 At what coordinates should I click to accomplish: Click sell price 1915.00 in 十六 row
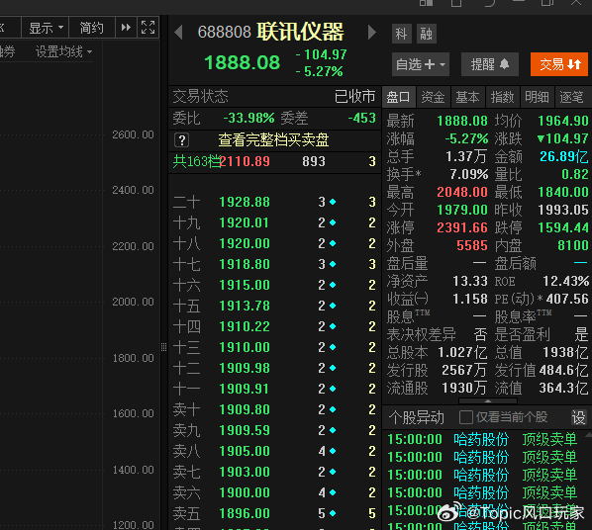245,285
